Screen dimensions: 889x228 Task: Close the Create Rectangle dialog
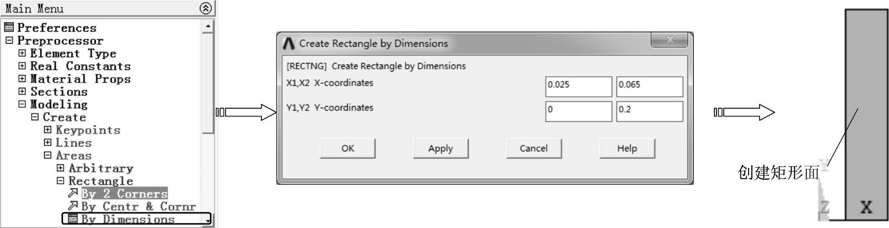pyautogui.click(x=669, y=40)
